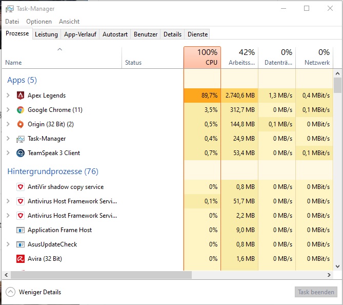Click the Origin (32 Bit) icon
Viewport: 343px width, 305px height.
[x=21, y=124]
